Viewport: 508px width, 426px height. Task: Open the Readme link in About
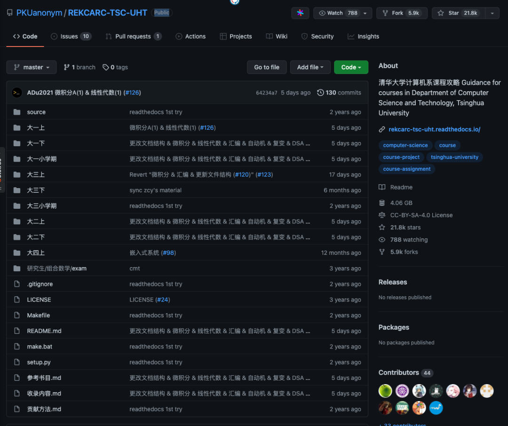(401, 187)
